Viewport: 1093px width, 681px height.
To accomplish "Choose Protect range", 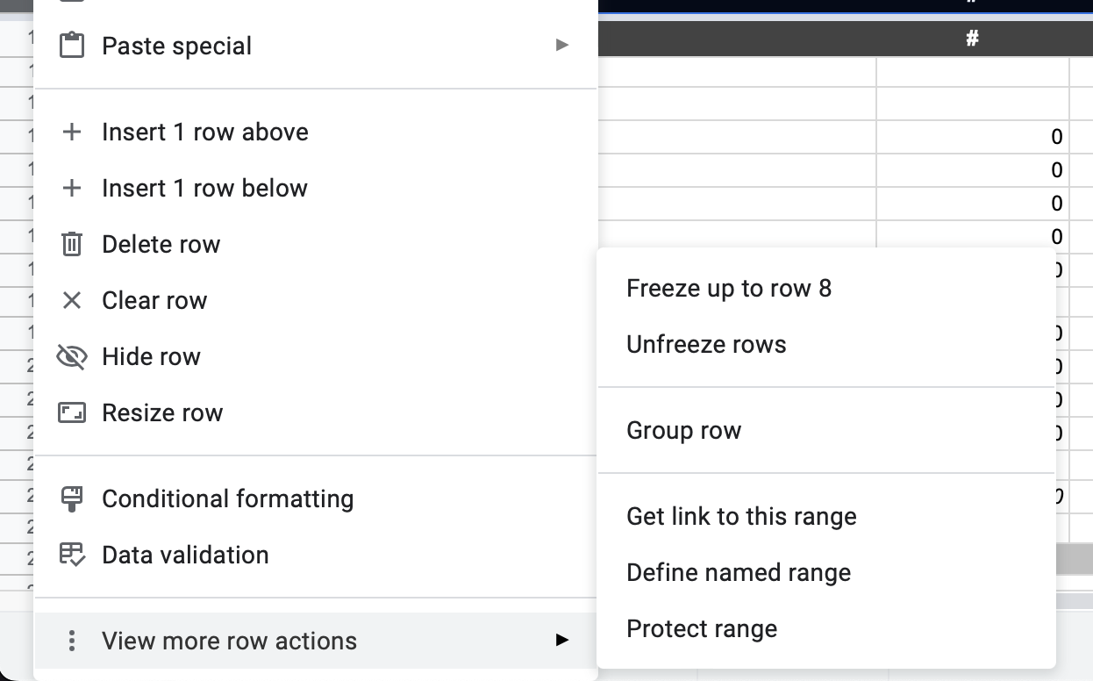I will (x=702, y=628).
